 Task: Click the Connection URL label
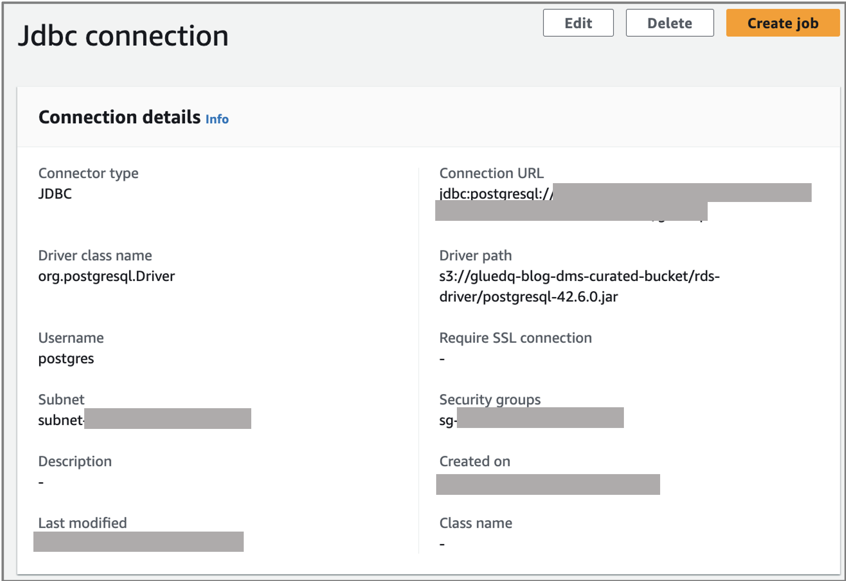pos(491,173)
